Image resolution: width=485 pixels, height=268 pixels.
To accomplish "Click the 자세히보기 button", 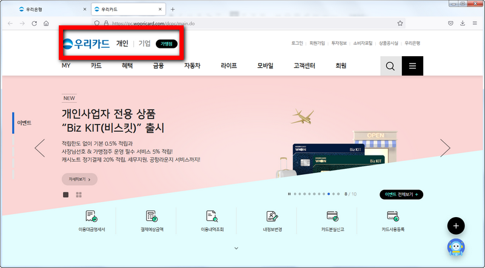I will click(79, 180).
